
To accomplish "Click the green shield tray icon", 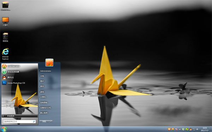I will click(183, 129).
